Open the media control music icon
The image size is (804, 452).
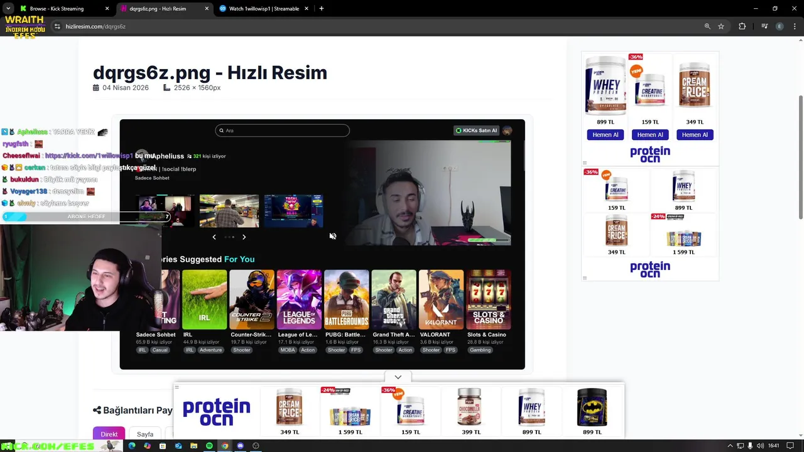coord(764,26)
